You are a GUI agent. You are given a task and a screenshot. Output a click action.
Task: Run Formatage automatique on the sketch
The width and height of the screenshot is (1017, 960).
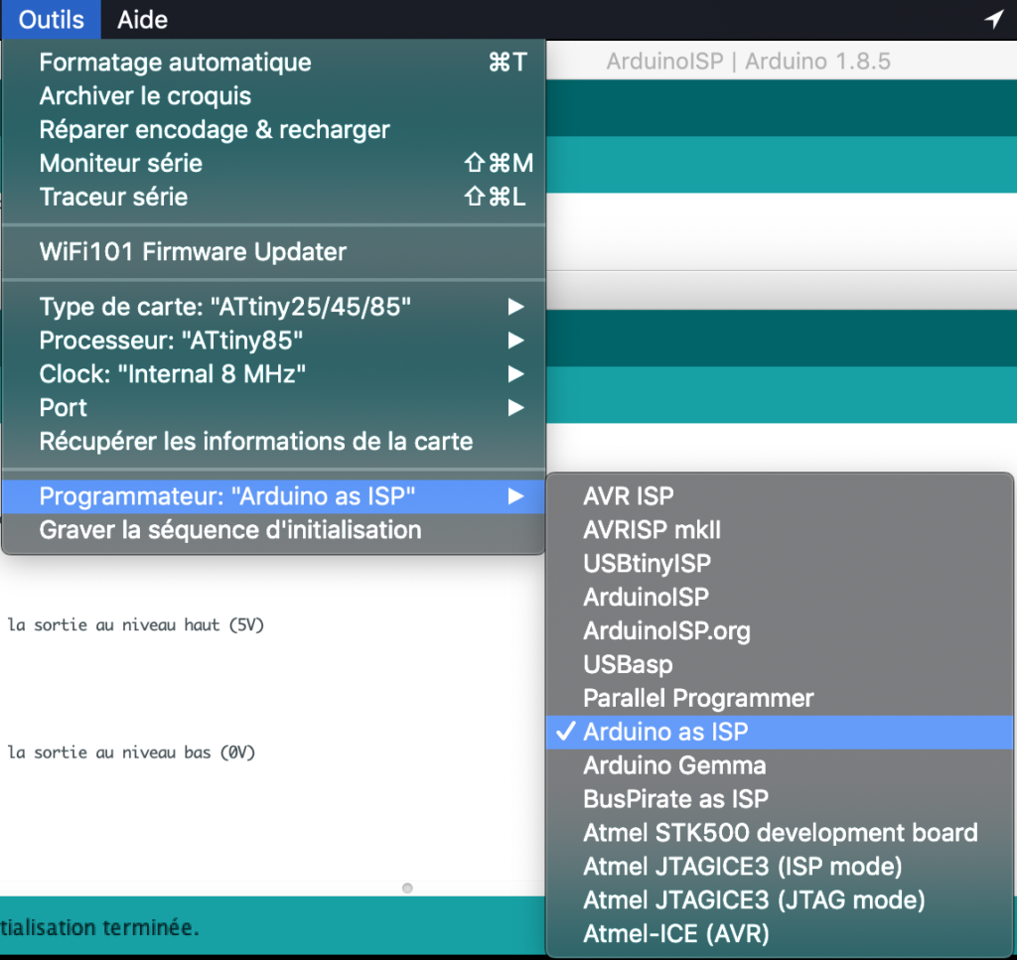point(175,63)
